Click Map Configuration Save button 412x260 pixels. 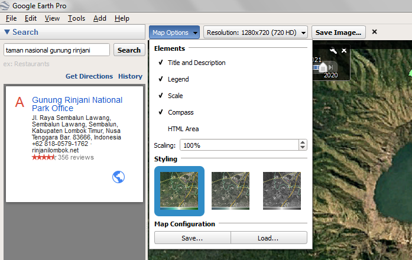coord(192,238)
